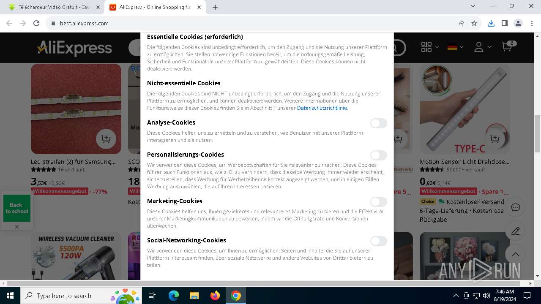Open the Wireless Vacuum Cleaner product image
The image size is (541, 304).
coord(76,256)
